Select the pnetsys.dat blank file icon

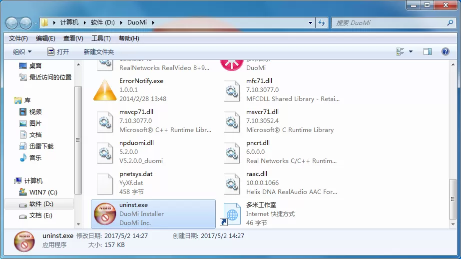[105, 184]
